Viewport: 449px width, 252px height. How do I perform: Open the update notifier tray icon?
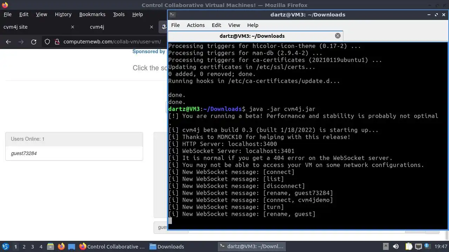click(x=428, y=246)
